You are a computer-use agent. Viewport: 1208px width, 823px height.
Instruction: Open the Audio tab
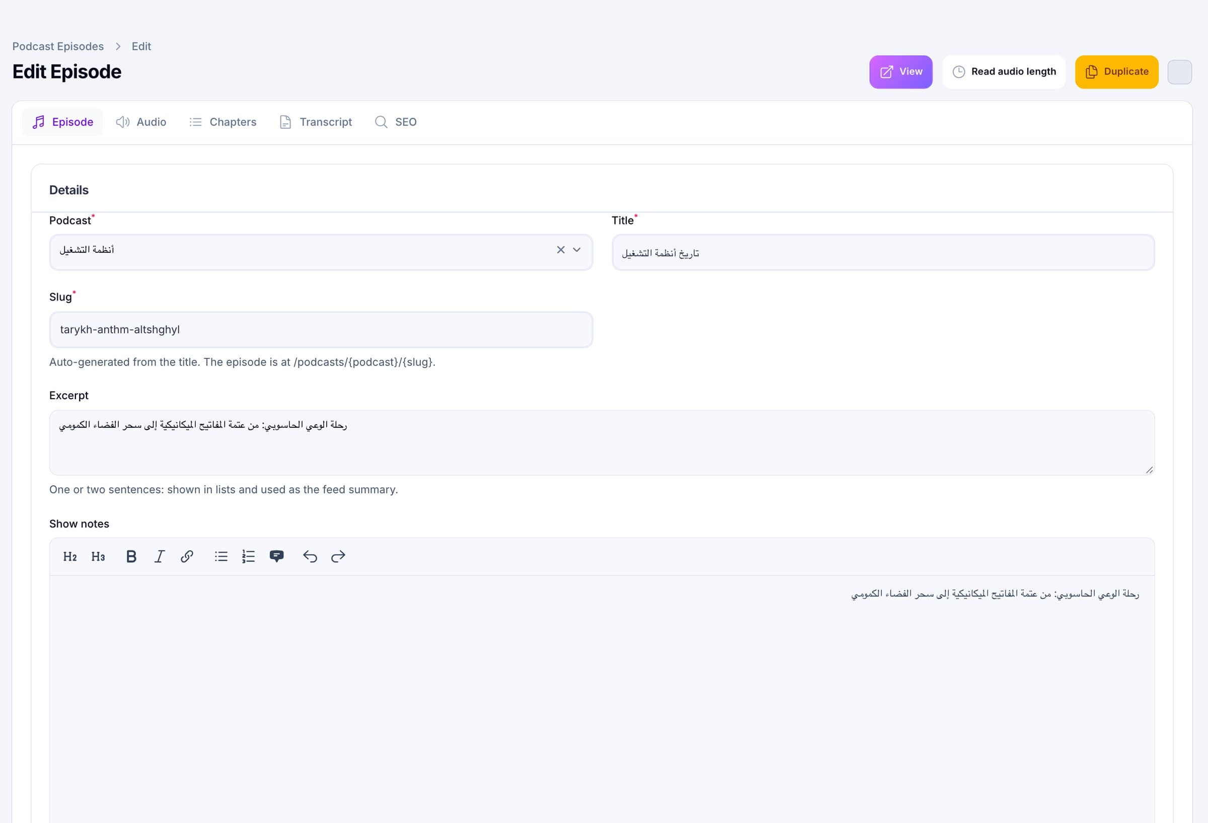click(141, 122)
